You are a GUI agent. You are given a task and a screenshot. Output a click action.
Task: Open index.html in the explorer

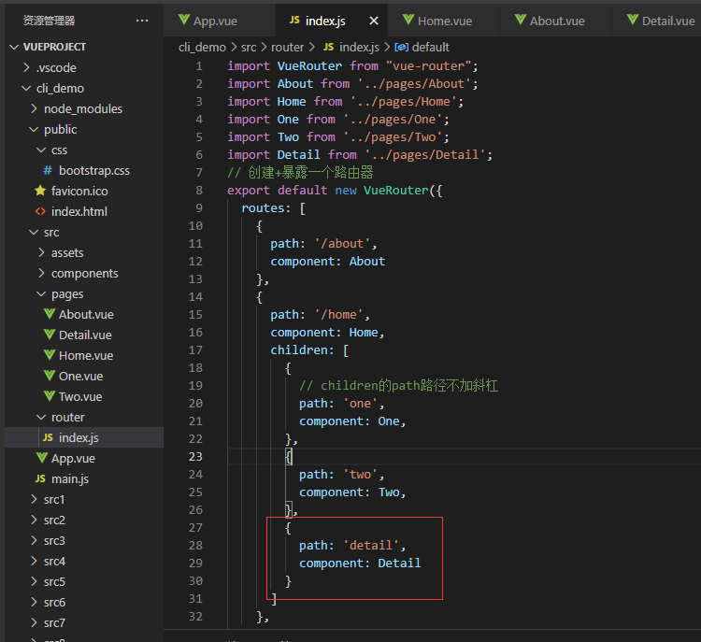(x=79, y=211)
